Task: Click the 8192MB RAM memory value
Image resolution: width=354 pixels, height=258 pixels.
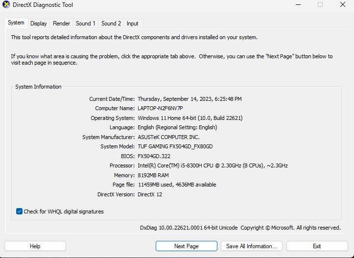Action: (153, 175)
